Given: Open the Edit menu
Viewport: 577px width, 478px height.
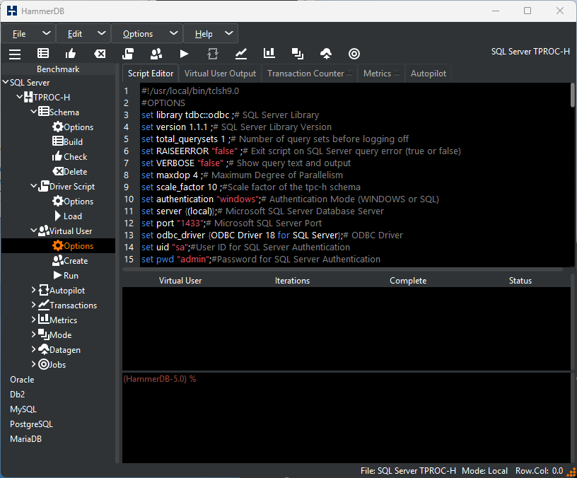Looking at the screenshot, I should click(x=83, y=34).
